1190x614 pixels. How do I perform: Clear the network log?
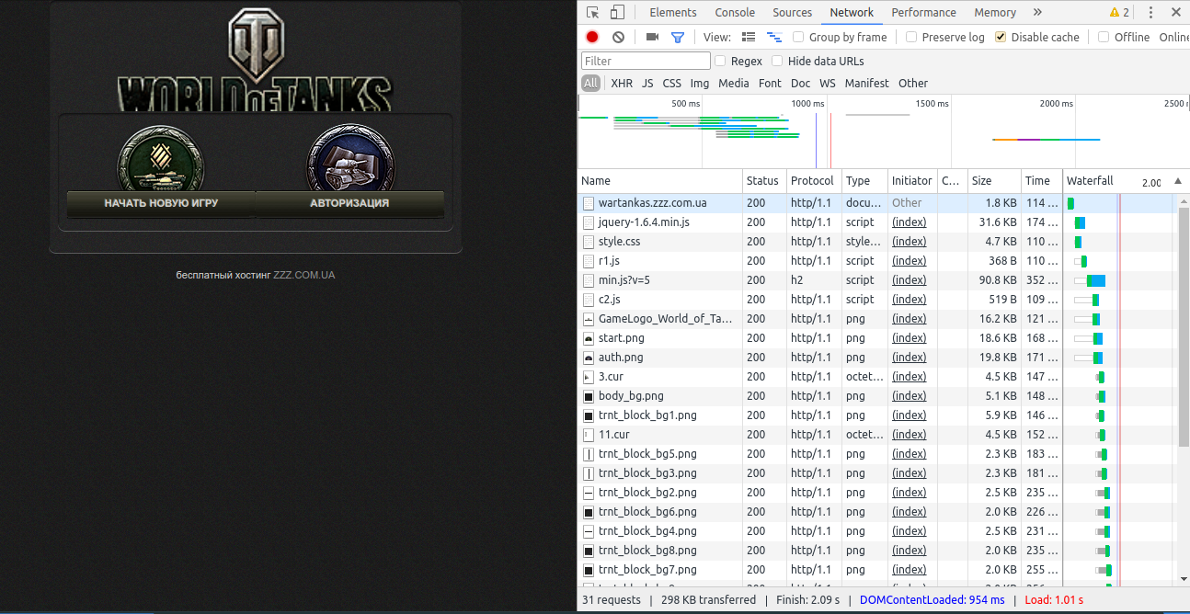point(618,37)
